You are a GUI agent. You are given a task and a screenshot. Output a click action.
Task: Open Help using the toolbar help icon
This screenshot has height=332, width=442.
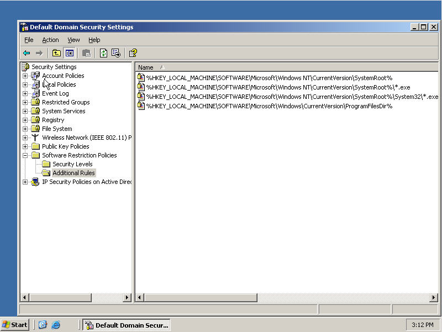click(133, 53)
